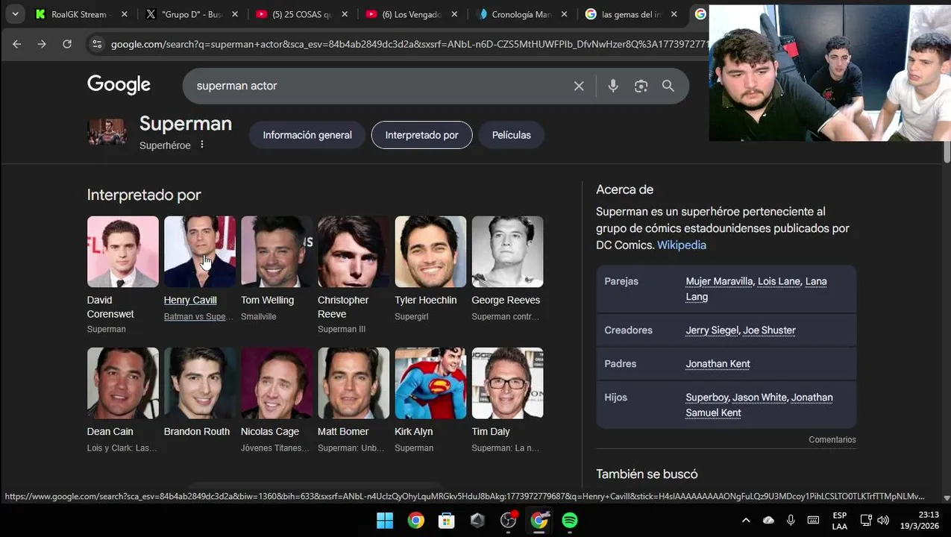The image size is (951, 537).
Task: Open volume control in system tray
Action: (x=883, y=521)
